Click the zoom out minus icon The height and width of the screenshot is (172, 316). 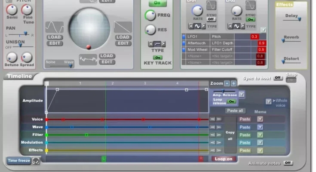tap(227, 83)
